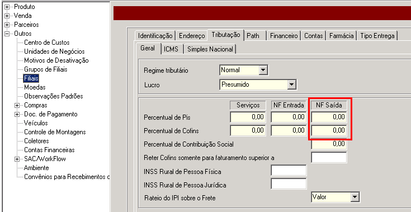Open the Tipo Entrega tab

click(377, 36)
